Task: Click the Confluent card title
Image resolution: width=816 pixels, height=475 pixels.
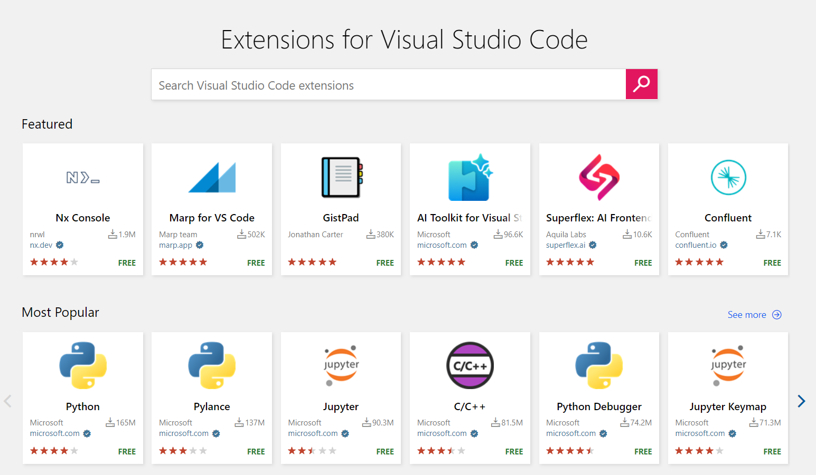Action: point(728,218)
